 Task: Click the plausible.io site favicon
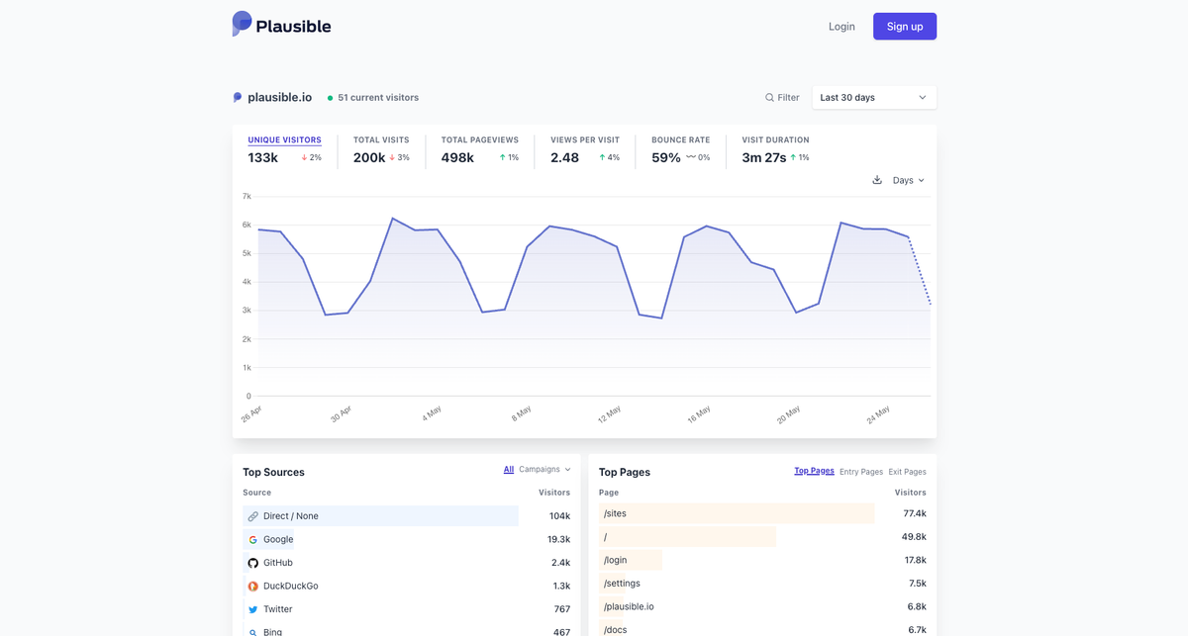[238, 98]
